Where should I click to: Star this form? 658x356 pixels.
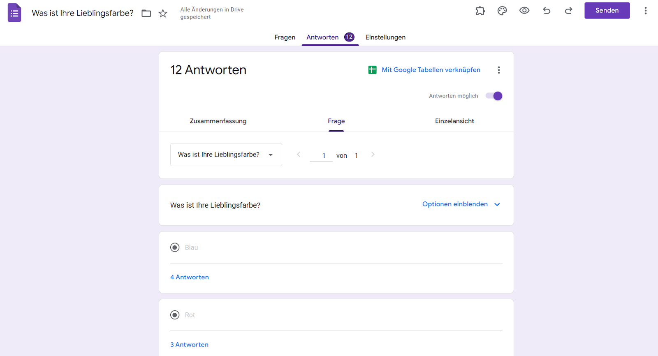[x=163, y=13]
